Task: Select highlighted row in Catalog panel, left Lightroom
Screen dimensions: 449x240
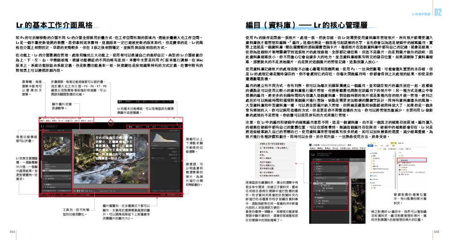Action: tap(57, 171)
